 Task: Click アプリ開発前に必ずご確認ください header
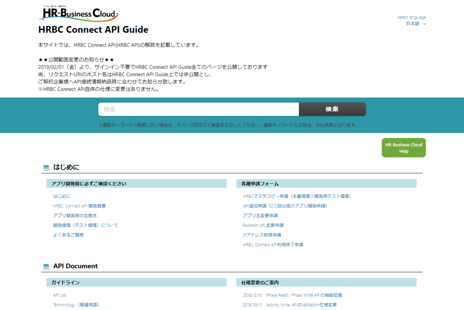click(136, 184)
